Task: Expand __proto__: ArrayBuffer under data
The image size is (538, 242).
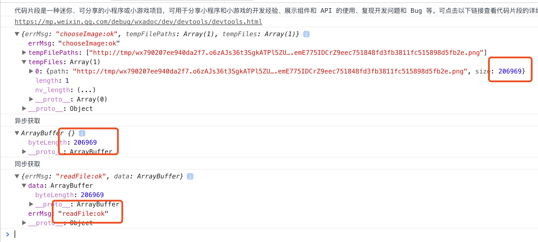Action: tap(31, 204)
